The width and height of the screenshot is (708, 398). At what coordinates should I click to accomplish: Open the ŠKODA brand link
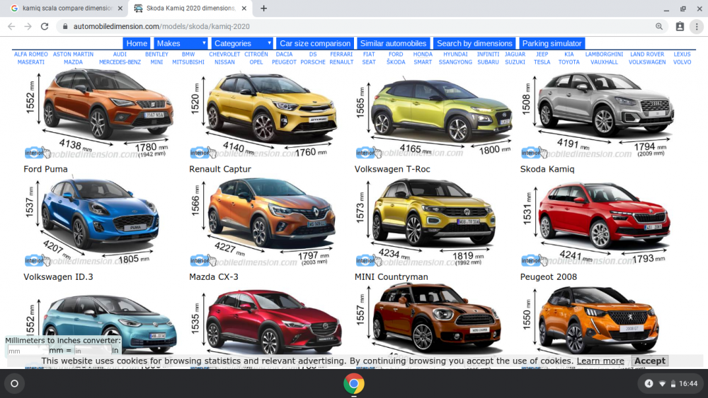tap(396, 62)
